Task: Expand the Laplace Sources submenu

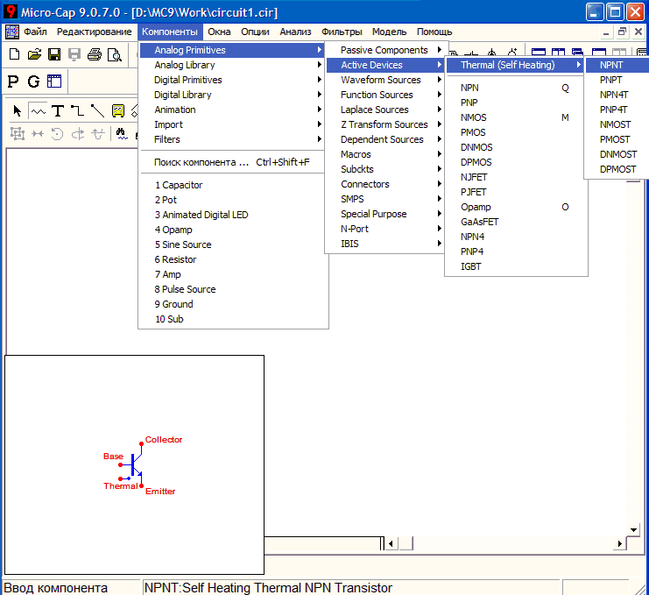Action: pyautogui.click(x=385, y=110)
